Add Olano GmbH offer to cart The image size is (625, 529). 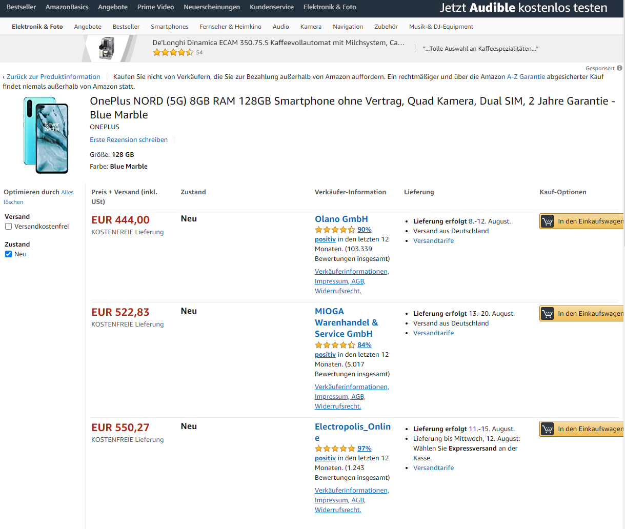click(x=582, y=221)
